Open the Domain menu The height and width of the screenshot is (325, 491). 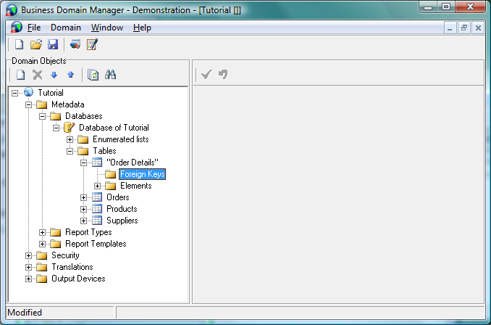(x=65, y=28)
